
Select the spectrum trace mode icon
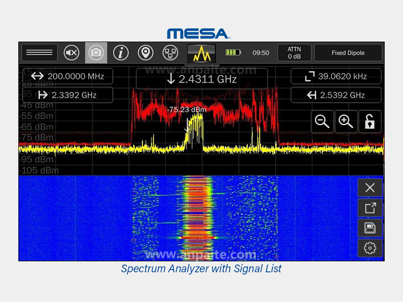click(x=201, y=53)
